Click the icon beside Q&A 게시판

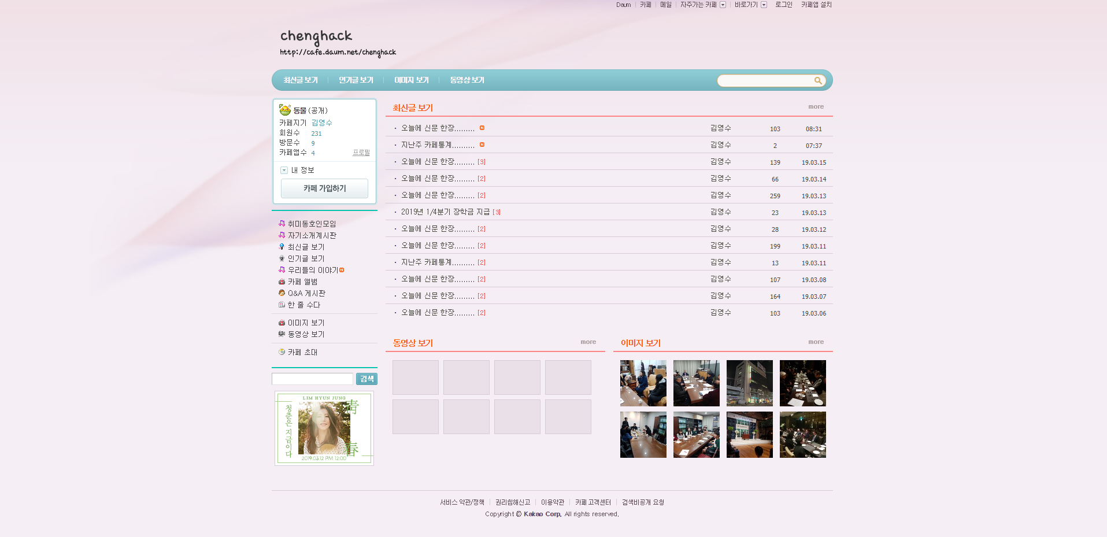click(x=282, y=293)
